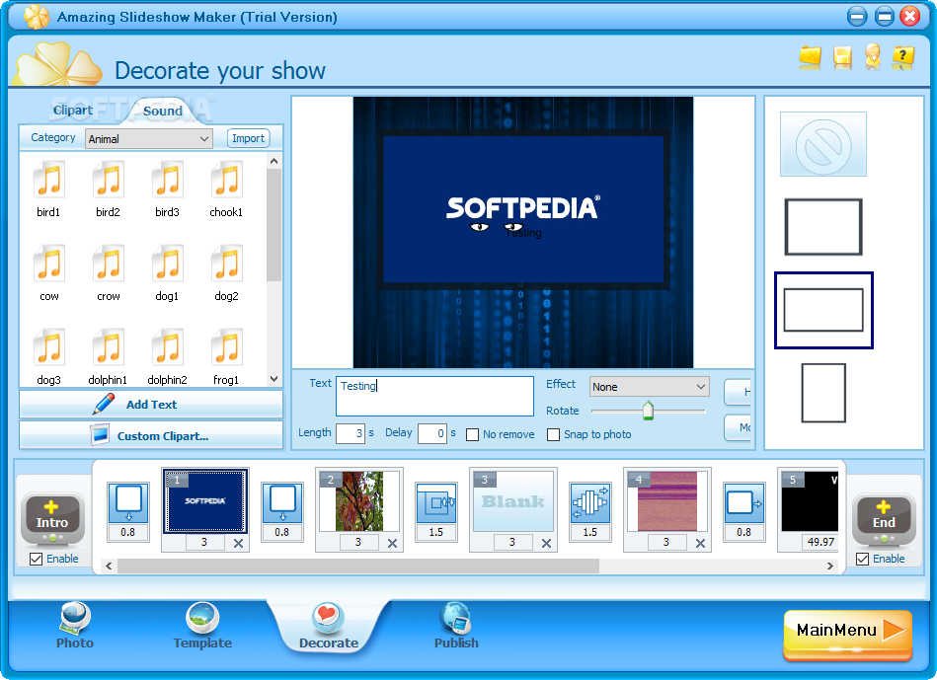The image size is (937, 680).
Task: Select the cow sound clip
Action: tap(48, 272)
